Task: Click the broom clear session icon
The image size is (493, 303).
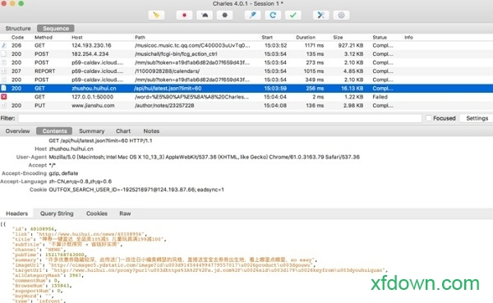Action: coord(156,15)
